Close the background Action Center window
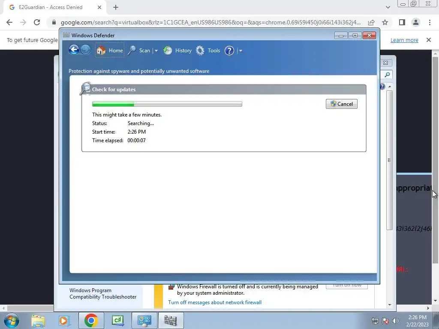This screenshot has height=329, width=439. click(386, 63)
